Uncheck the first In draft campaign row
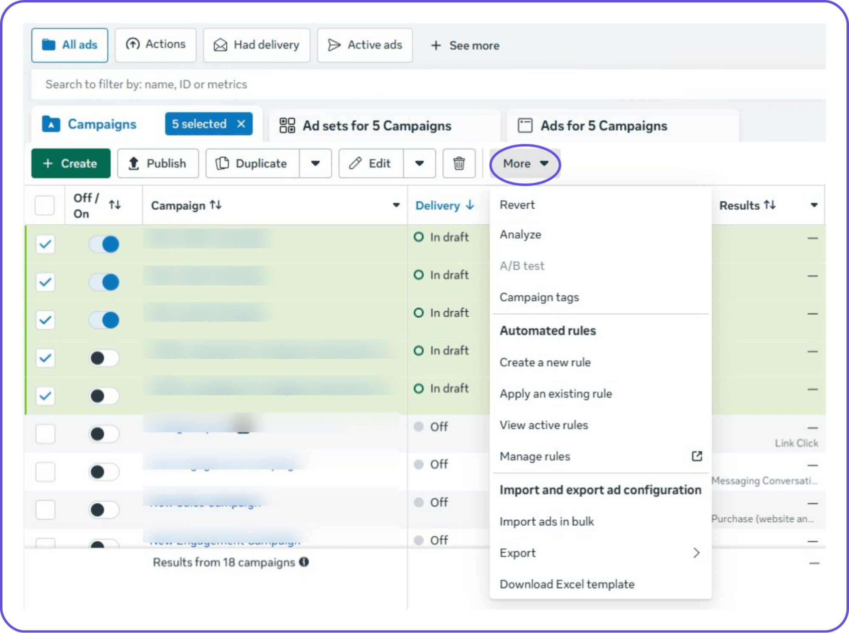The height and width of the screenshot is (633, 849). [45, 244]
